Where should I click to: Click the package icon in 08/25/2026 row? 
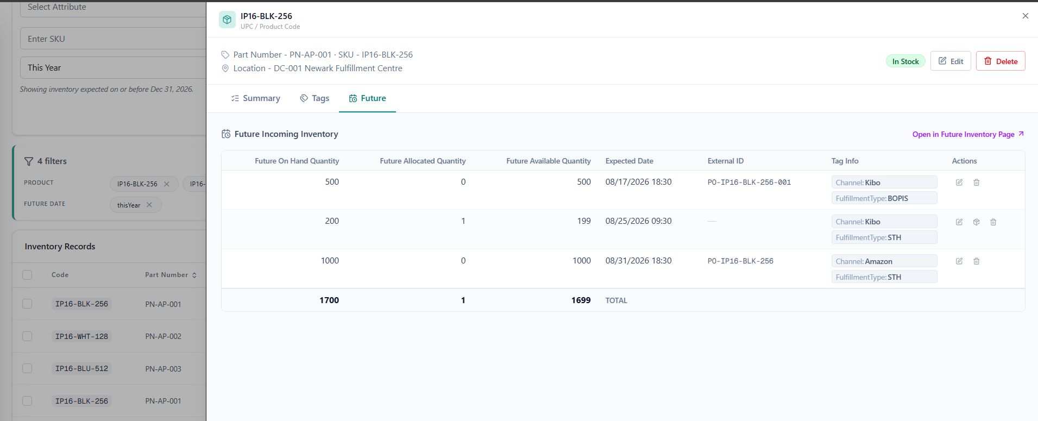pyautogui.click(x=976, y=222)
